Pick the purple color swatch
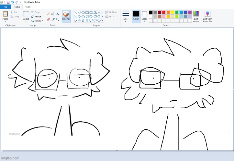 pyautogui.click(x=190, y=12)
